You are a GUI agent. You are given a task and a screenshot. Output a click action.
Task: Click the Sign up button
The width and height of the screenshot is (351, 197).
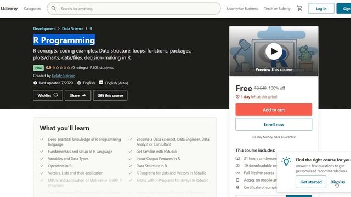click(x=344, y=9)
